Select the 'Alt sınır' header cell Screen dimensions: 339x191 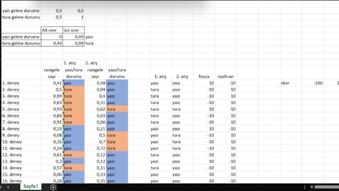(x=52, y=30)
